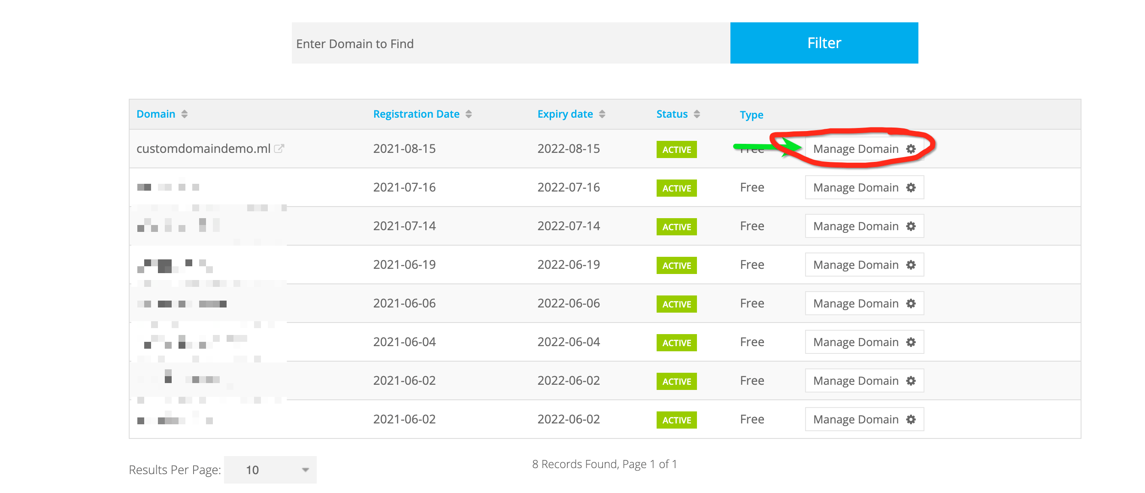Click gear icon in 2021-07-16 row
Image resolution: width=1145 pixels, height=493 pixels.
point(911,187)
